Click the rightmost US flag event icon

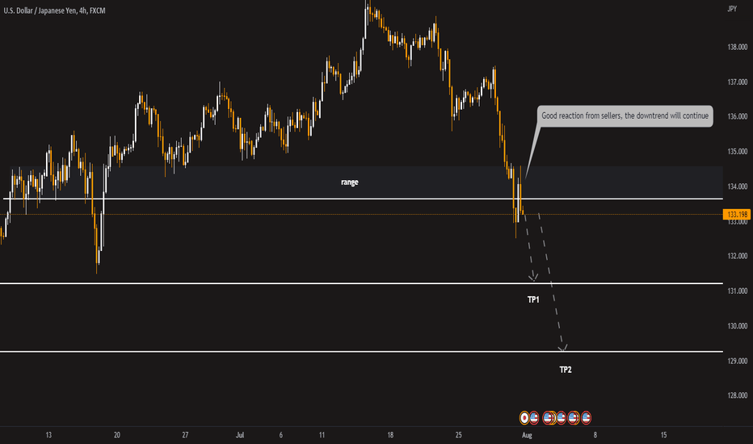(x=587, y=417)
